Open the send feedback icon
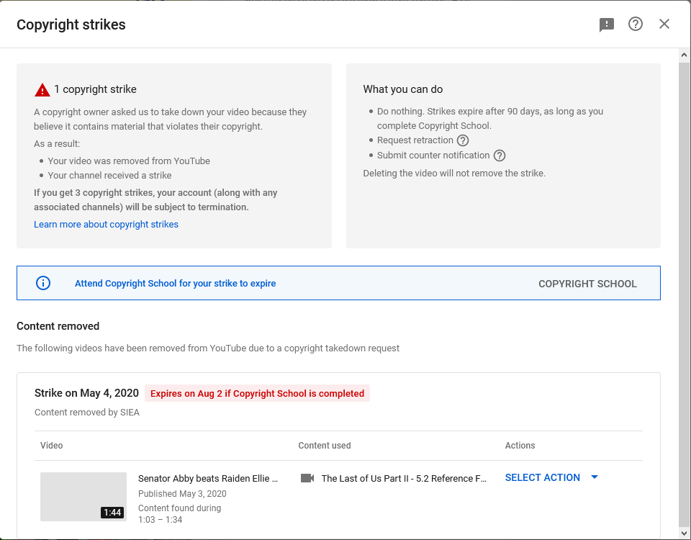The width and height of the screenshot is (691, 540). (606, 24)
